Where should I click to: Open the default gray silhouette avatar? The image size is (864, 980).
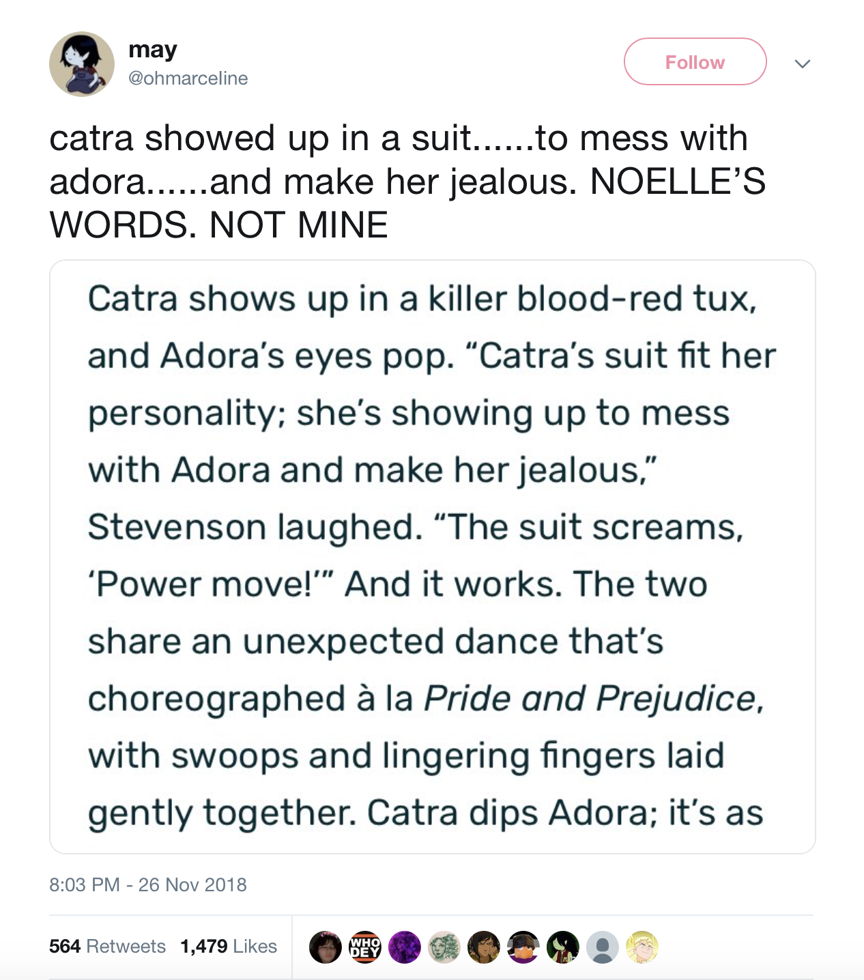click(x=603, y=947)
